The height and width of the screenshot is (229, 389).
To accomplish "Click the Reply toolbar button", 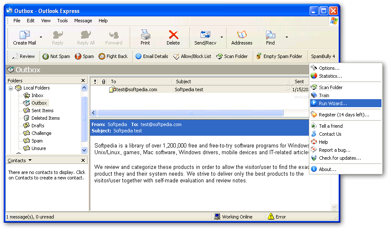I will (x=57, y=38).
